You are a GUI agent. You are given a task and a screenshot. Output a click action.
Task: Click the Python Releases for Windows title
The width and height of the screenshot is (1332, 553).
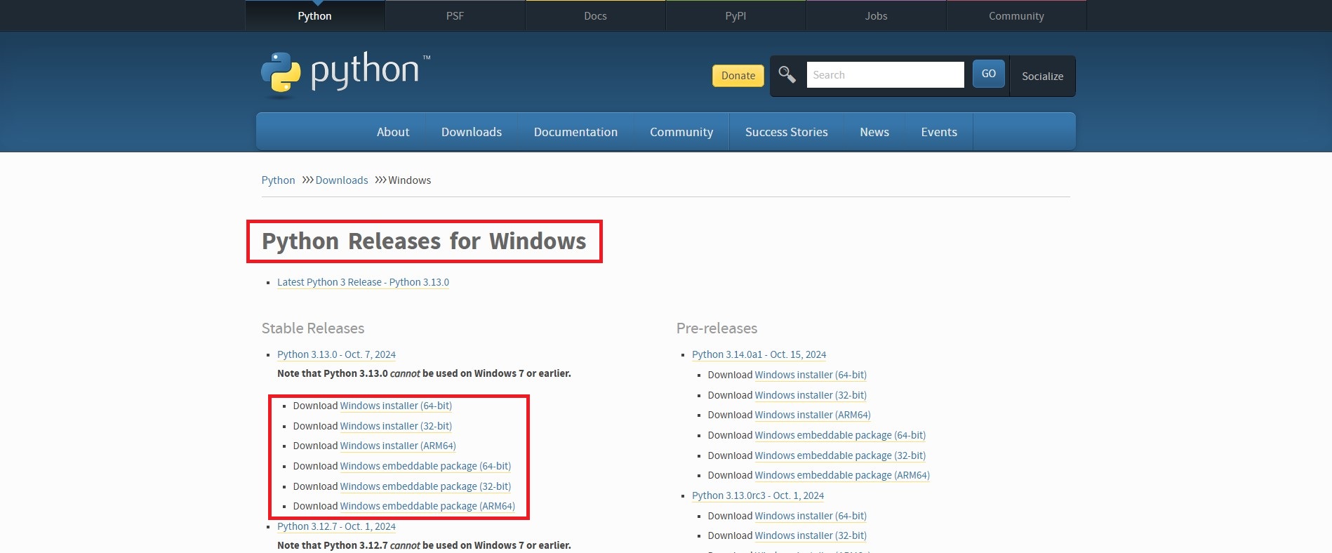[x=424, y=241]
